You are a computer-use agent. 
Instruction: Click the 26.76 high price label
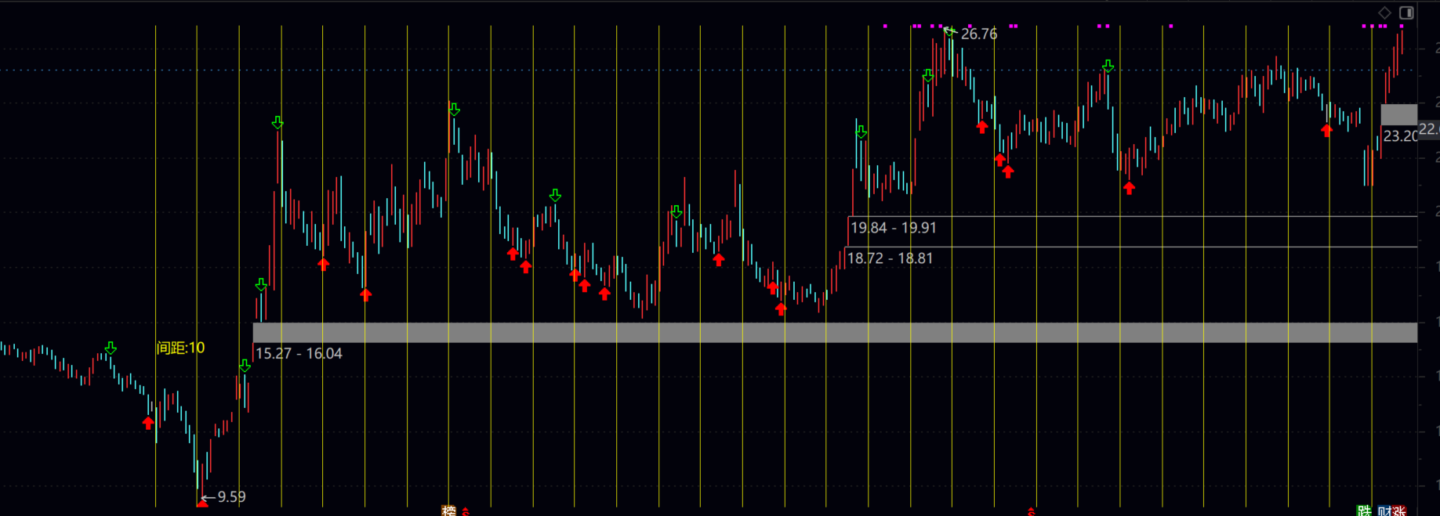coord(979,34)
